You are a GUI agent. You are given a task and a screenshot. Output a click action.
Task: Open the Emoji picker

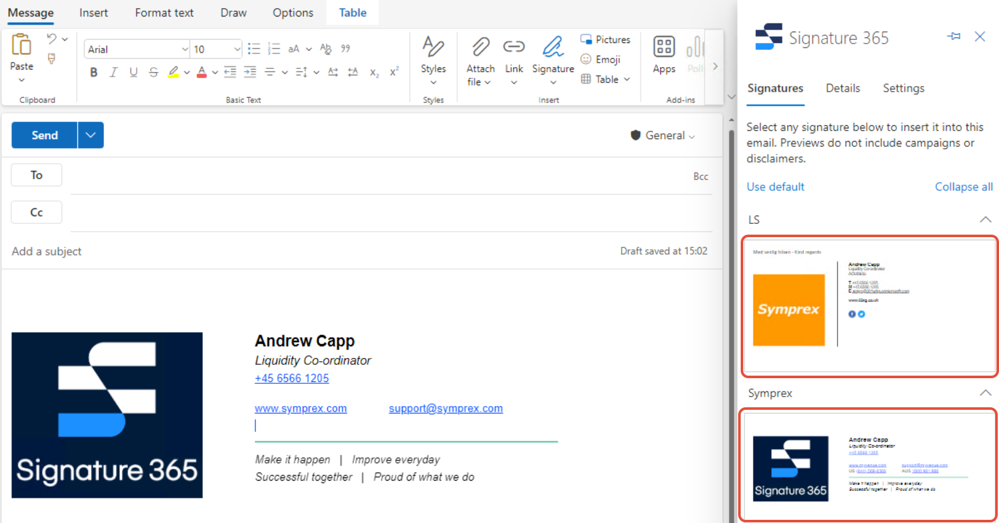pos(600,59)
